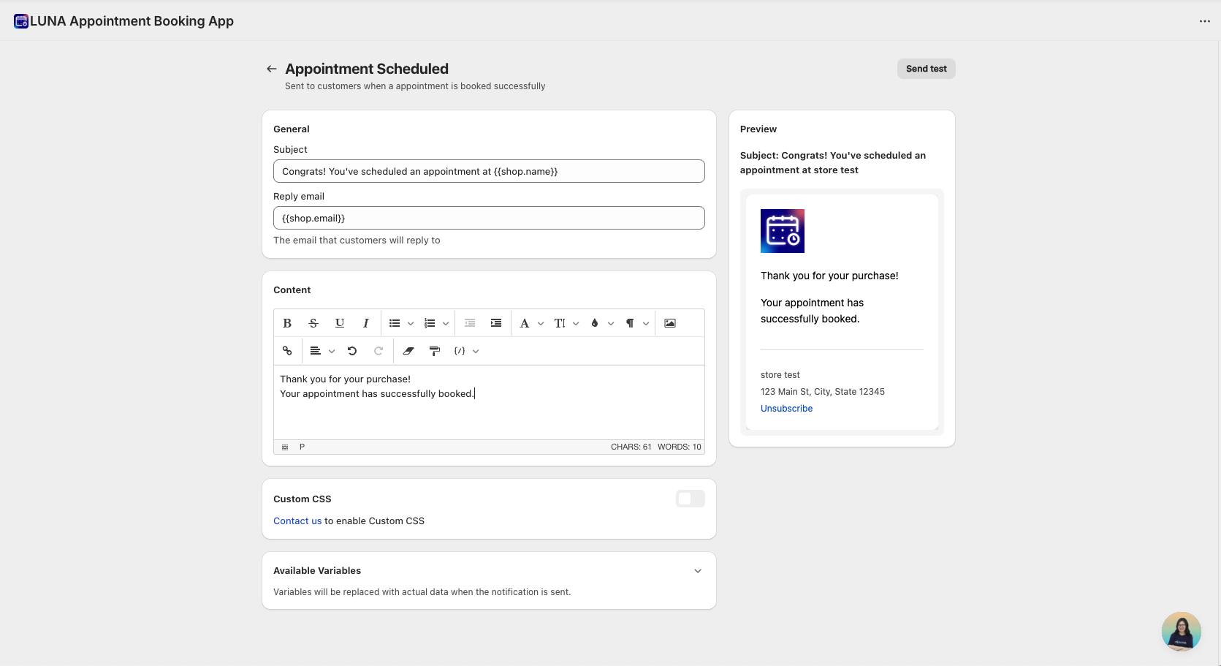Image resolution: width=1221 pixels, height=666 pixels.
Task: Click the insert image icon
Action: pyautogui.click(x=670, y=323)
